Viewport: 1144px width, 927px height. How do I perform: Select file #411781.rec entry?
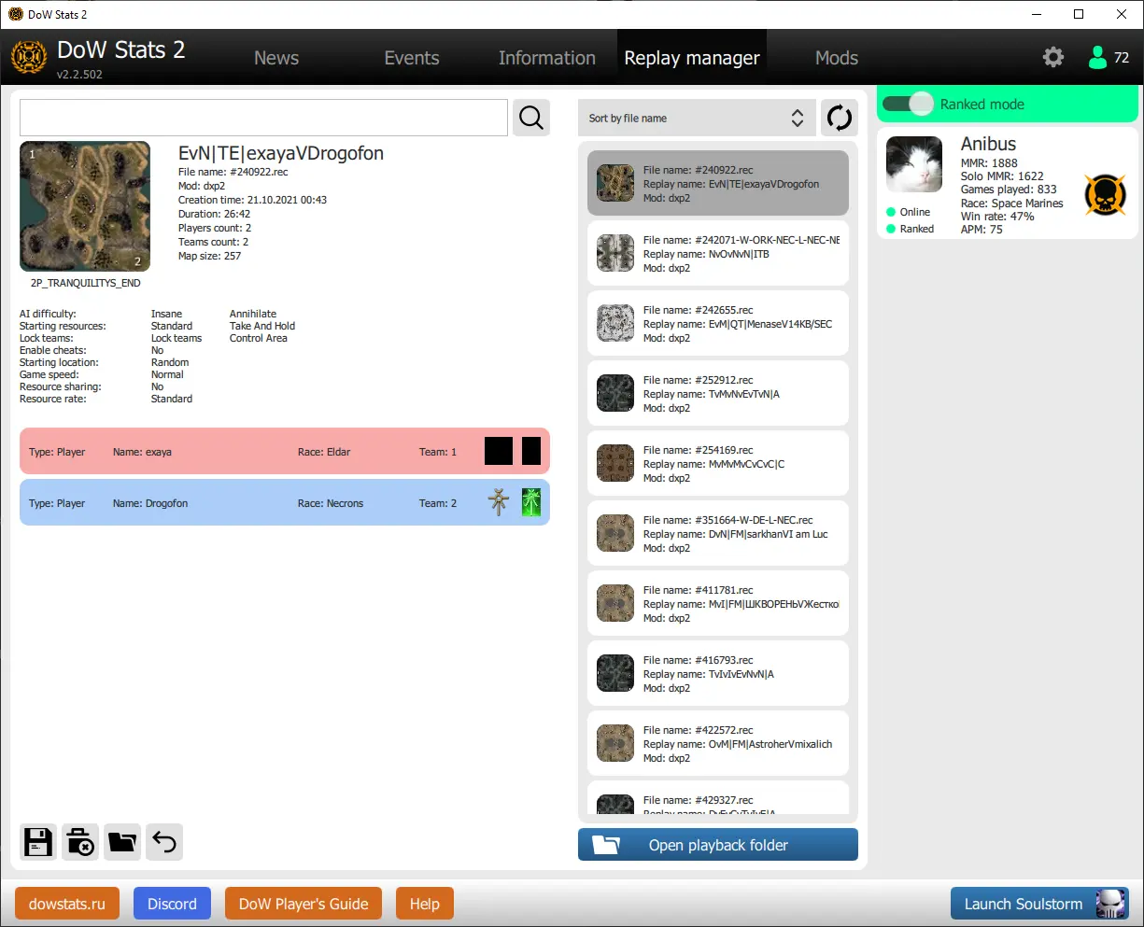[x=718, y=603]
